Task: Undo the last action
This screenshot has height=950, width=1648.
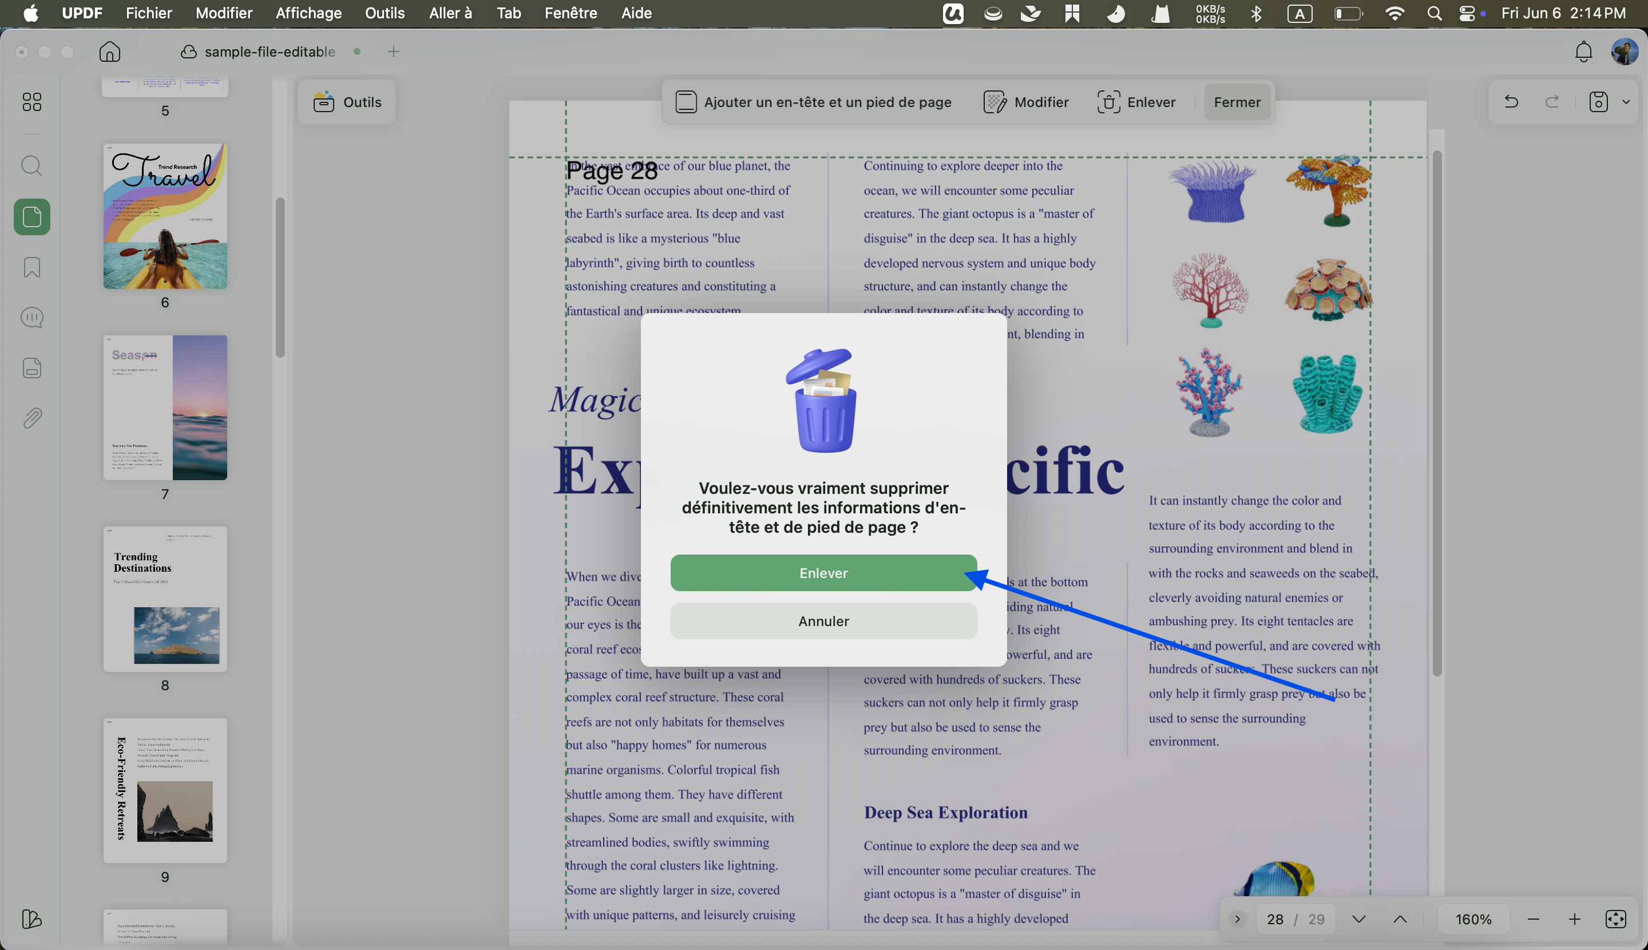Action: [x=1511, y=102]
